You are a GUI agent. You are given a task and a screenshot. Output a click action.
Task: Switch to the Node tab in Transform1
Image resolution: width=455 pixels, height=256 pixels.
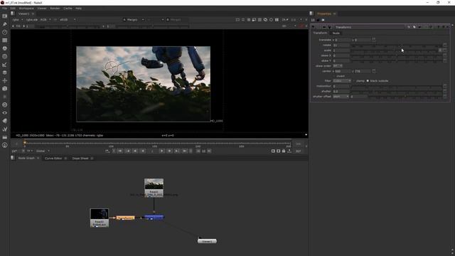(336, 33)
